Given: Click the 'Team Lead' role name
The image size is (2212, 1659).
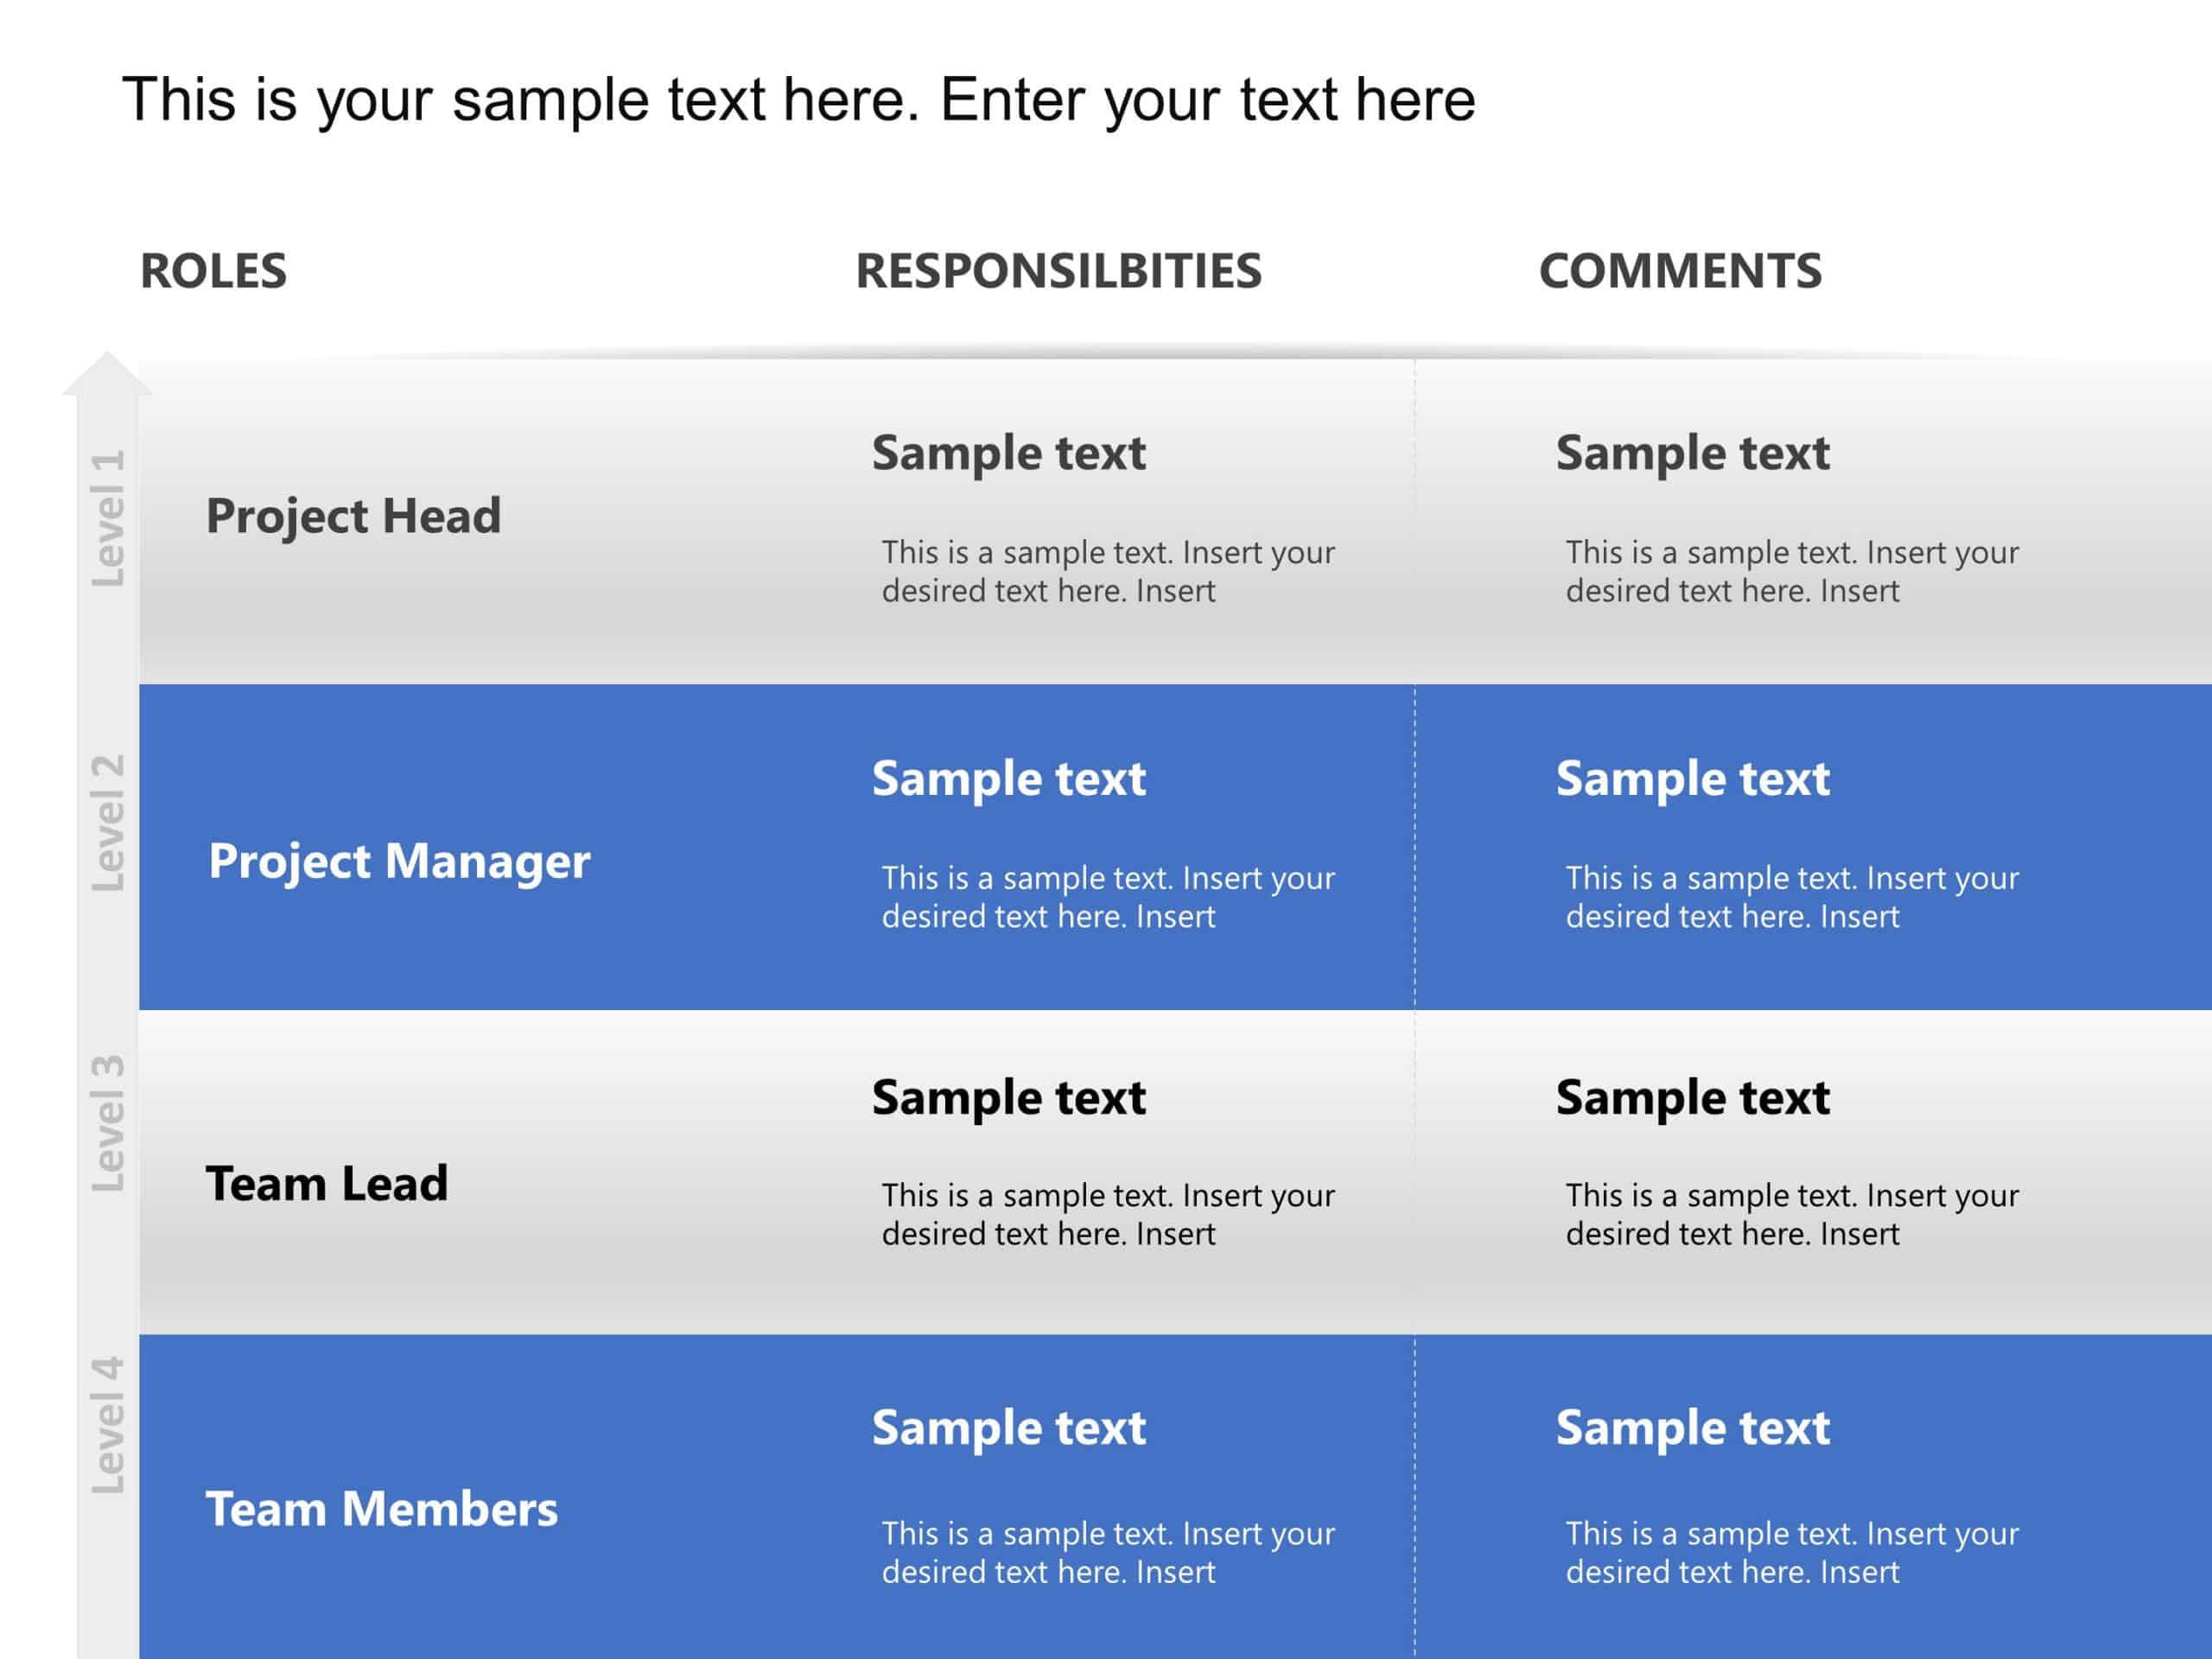Looking at the screenshot, I should click(x=326, y=1184).
